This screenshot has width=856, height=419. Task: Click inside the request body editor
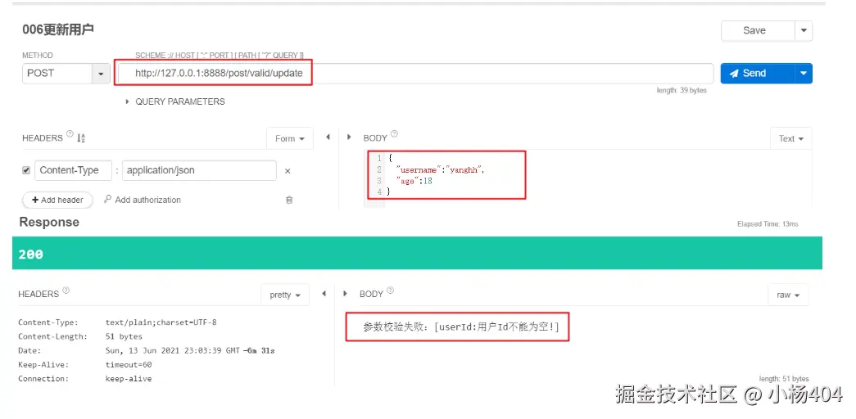(x=587, y=179)
